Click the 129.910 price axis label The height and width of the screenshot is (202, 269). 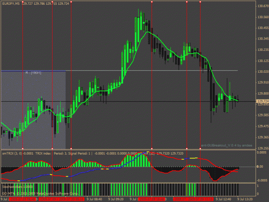(263, 83)
